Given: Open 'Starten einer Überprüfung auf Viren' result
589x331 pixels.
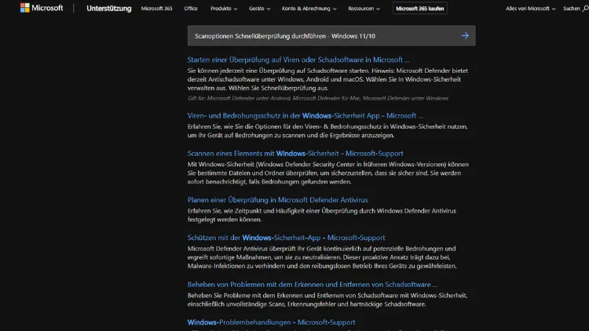Looking at the screenshot, I should click(298, 60).
